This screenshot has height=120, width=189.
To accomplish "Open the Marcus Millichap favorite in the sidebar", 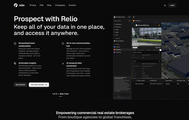I will click(119, 41).
